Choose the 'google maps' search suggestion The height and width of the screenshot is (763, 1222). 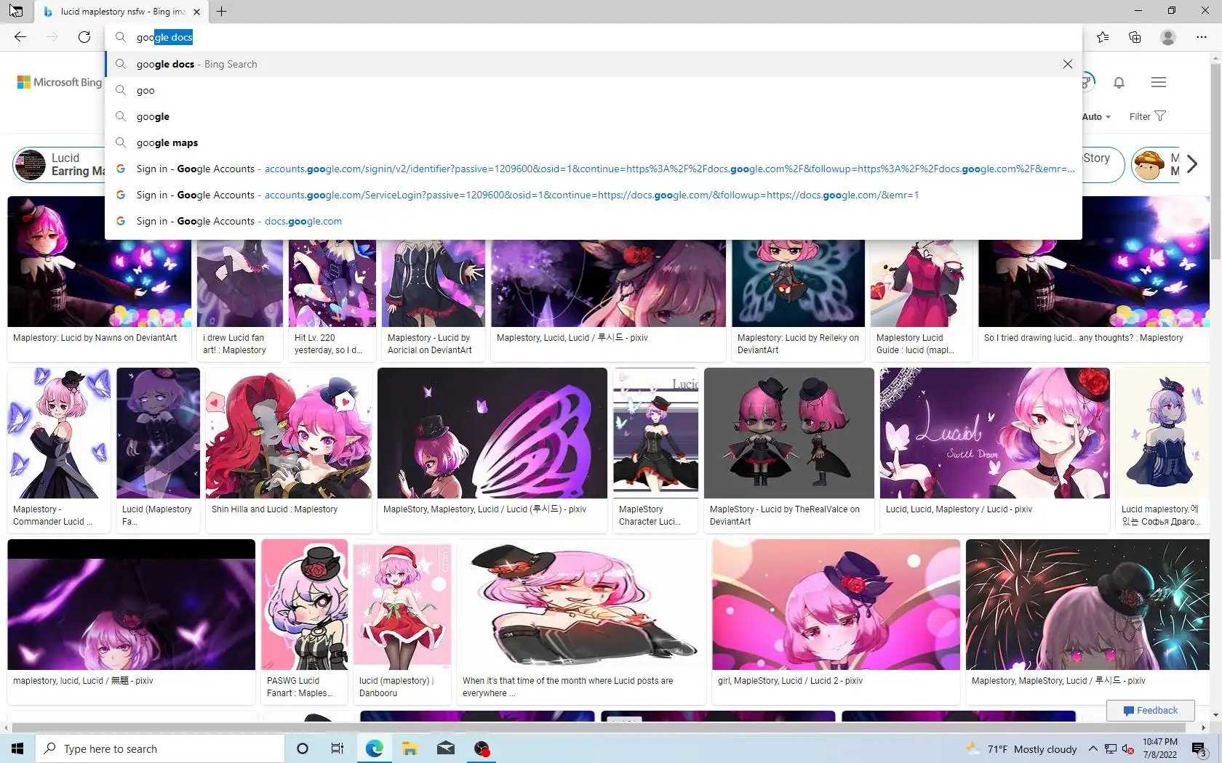(x=594, y=142)
